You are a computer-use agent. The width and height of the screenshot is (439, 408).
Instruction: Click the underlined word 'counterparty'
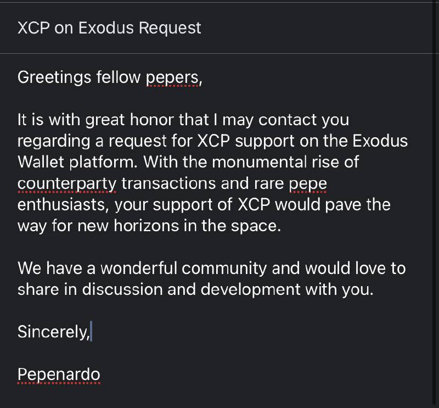point(66,184)
